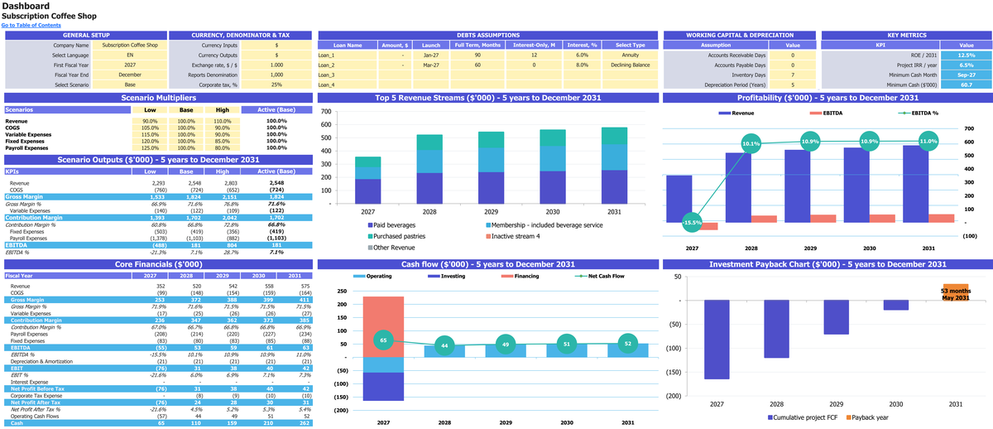Click Gross Margin row in Scenario Outputs
Viewport: 993px width, 429px height.
point(158,196)
